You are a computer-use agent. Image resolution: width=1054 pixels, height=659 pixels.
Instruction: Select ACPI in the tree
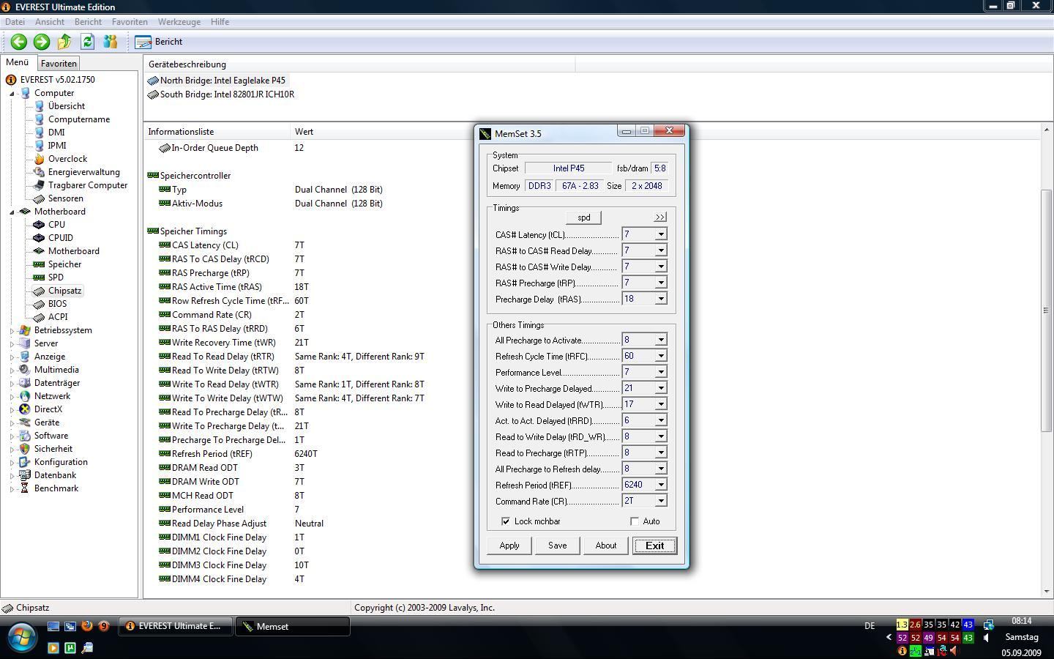coord(58,317)
